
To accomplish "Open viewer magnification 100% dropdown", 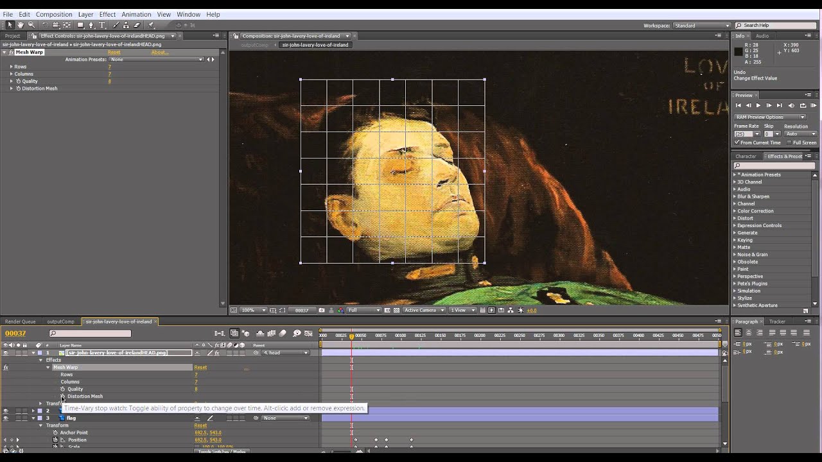I will point(254,311).
